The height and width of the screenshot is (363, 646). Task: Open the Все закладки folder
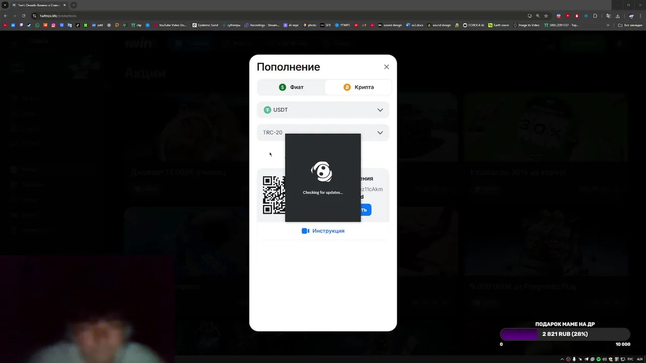630,25
